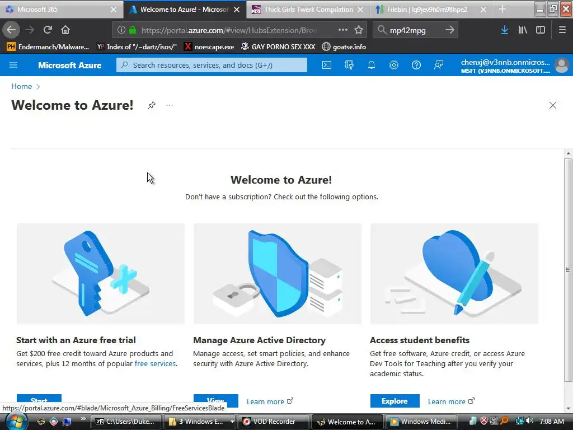Open a new browser tab
The width and height of the screenshot is (573, 430).
(x=502, y=9)
